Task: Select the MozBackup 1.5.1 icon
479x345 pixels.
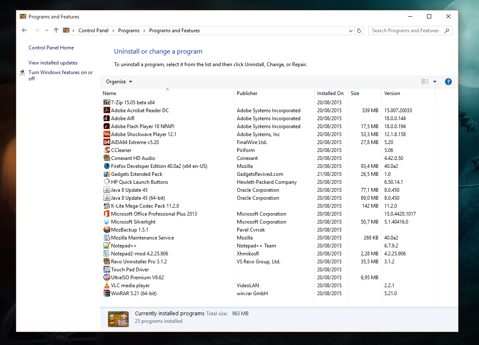Action: pyautogui.click(x=106, y=229)
